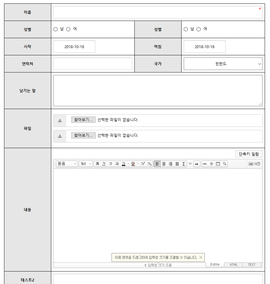270x284 pixels.
Task: Select 남 in the left 성별 field
Action: (x=55, y=29)
